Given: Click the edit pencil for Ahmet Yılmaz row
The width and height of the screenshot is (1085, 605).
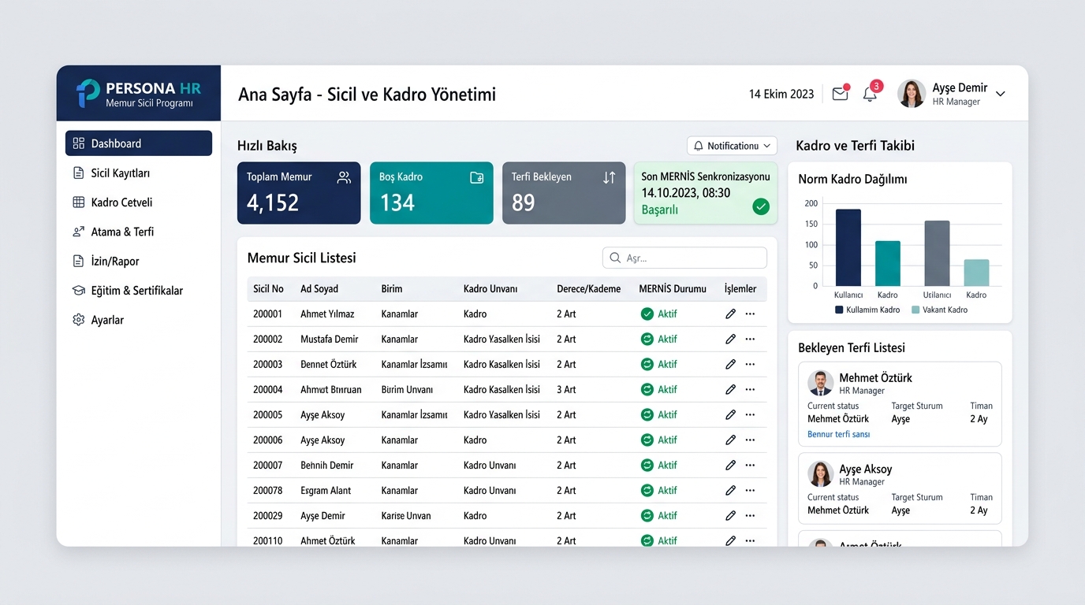Looking at the screenshot, I should [x=730, y=314].
